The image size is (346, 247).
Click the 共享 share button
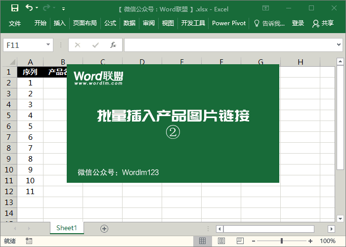323,23
